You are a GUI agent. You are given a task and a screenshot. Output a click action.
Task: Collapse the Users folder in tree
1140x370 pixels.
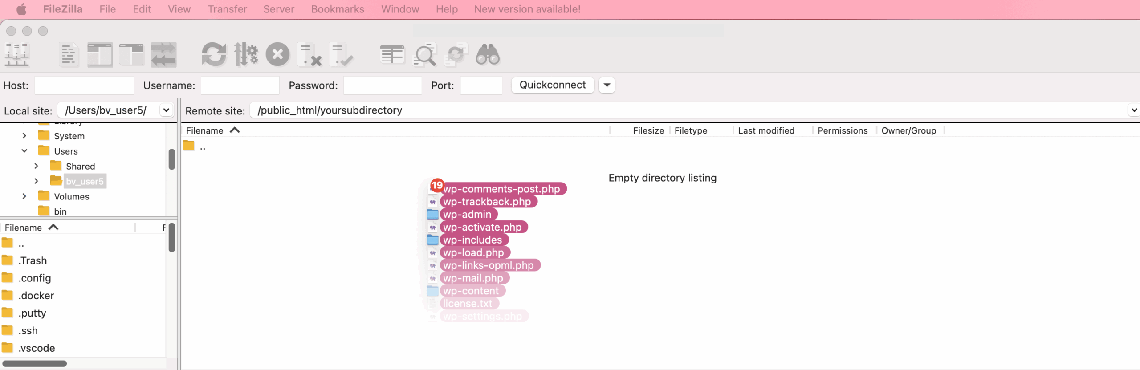click(24, 151)
